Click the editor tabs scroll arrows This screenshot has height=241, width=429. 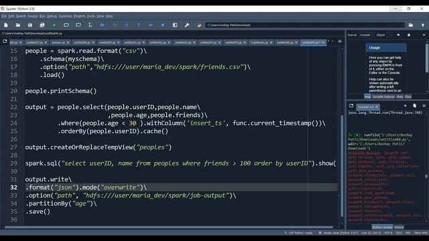pos(330,42)
